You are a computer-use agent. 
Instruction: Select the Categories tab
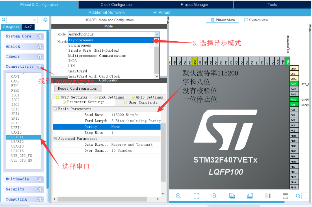(x=11, y=27)
